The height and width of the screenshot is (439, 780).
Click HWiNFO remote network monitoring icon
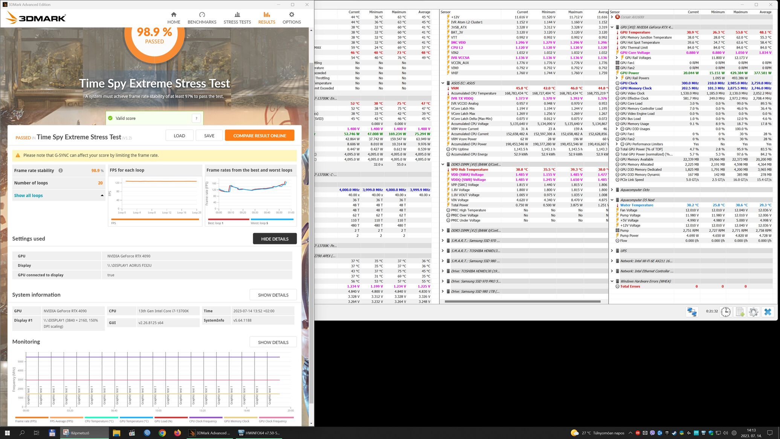tap(692, 312)
